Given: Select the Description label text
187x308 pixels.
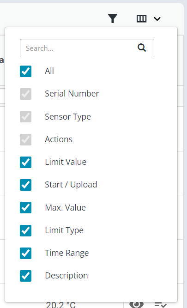Looking at the screenshot, I should pos(66,276).
